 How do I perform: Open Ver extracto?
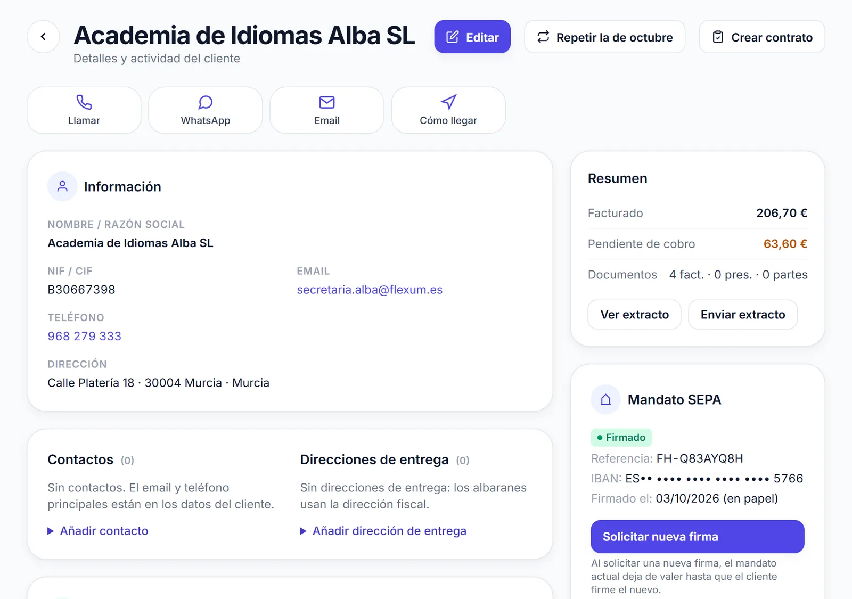tap(634, 315)
